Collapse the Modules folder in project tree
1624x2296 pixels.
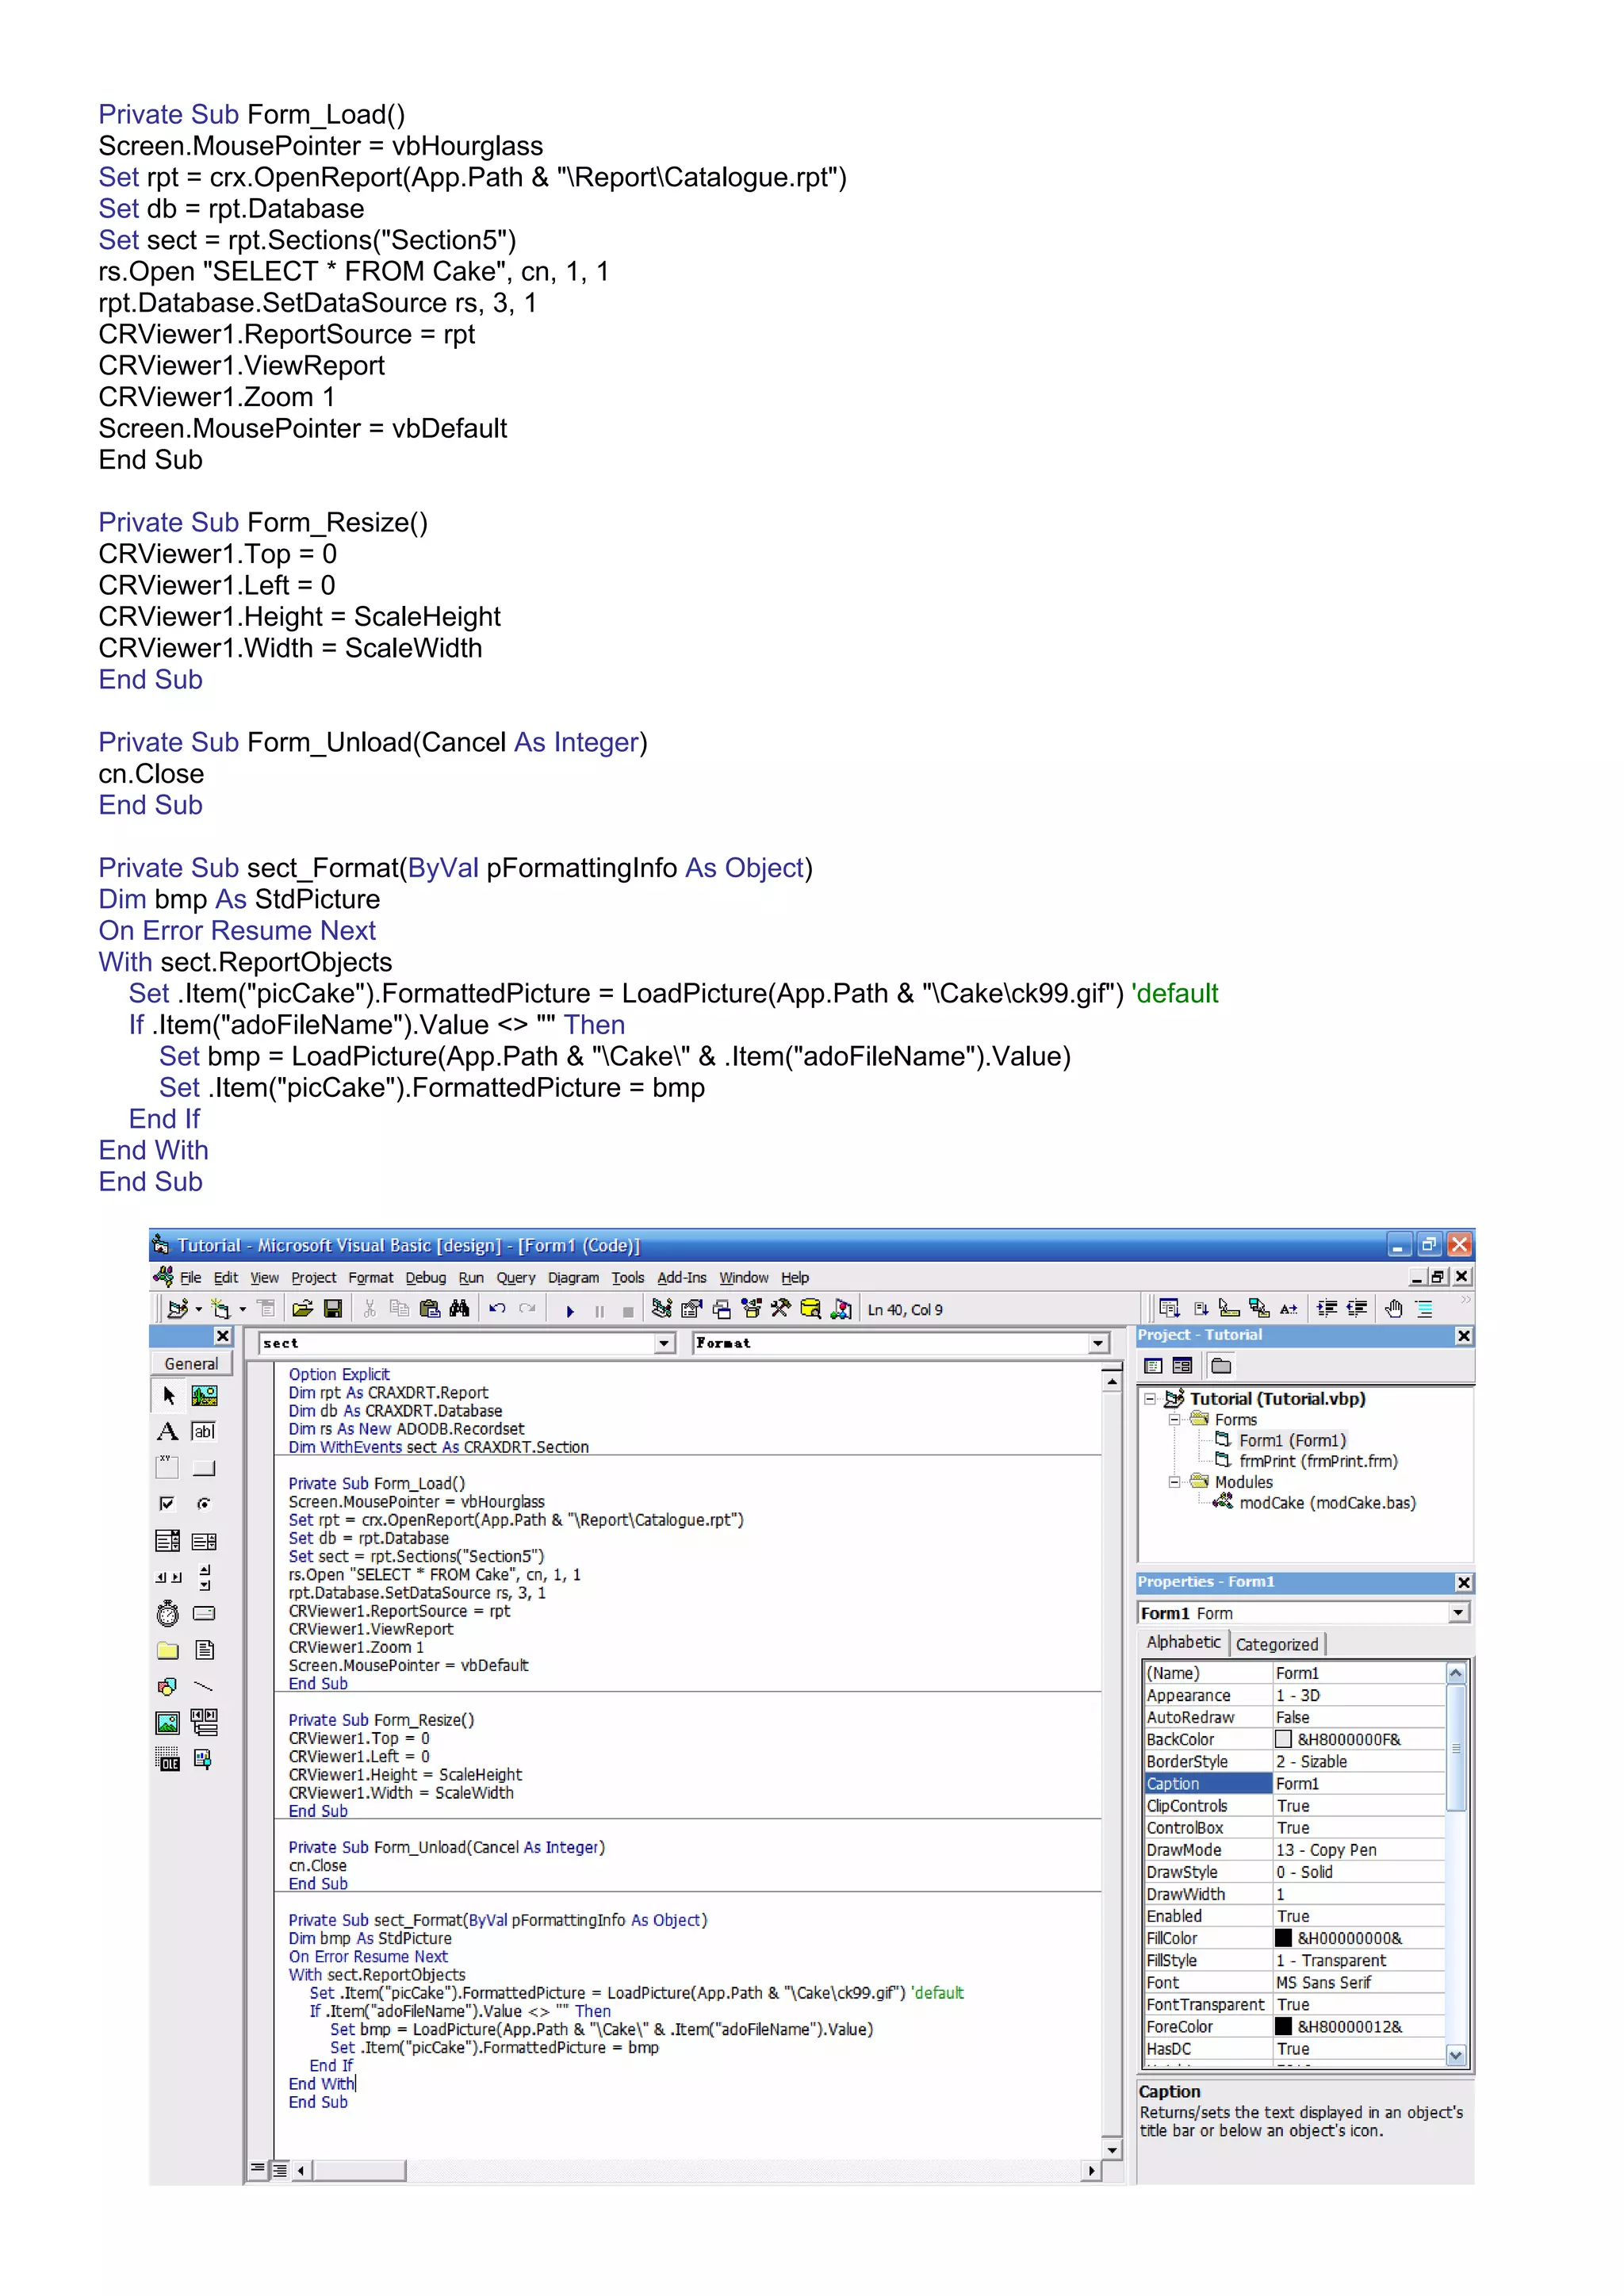pyautogui.click(x=1175, y=1482)
